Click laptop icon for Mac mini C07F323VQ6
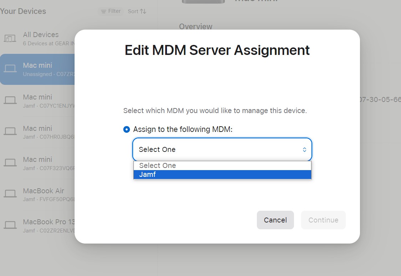The width and height of the screenshot is (401, 276). point(10,163)
